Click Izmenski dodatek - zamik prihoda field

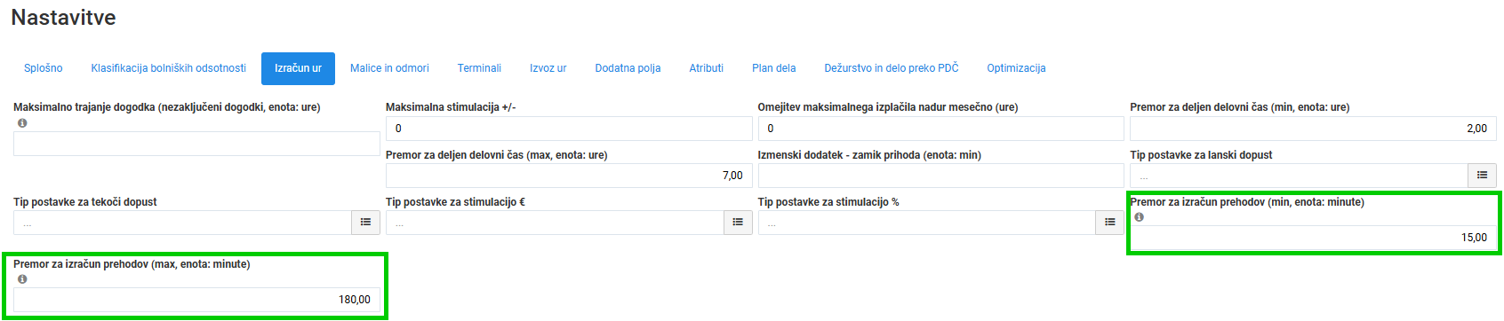[940, 176]
